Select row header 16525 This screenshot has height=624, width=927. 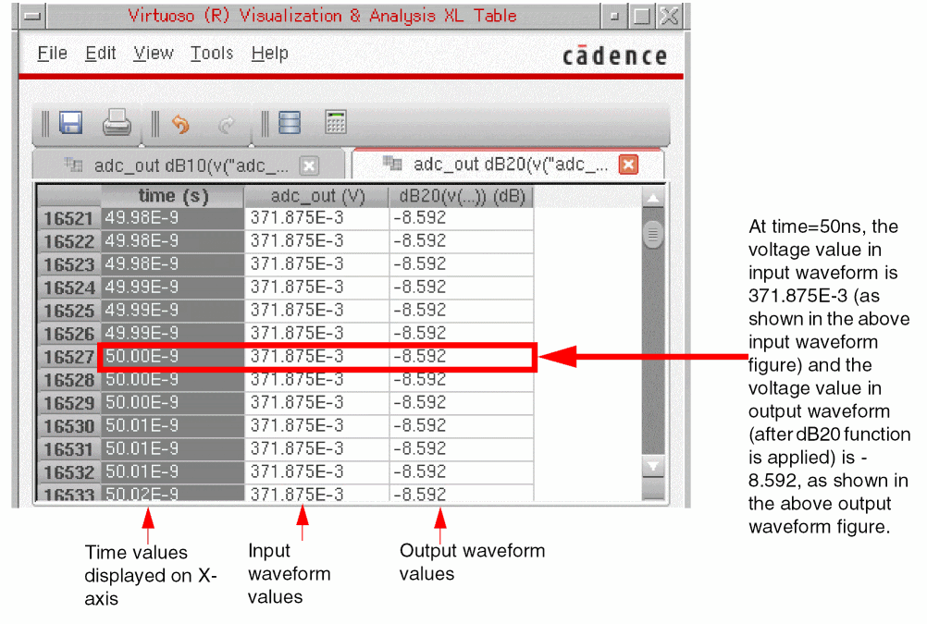(x=68, y=311)
